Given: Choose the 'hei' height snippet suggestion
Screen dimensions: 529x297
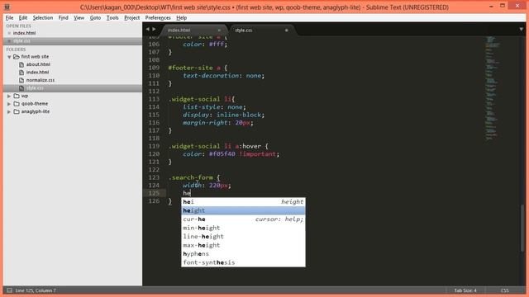Looking at the screenshot, I should point(243,201).
